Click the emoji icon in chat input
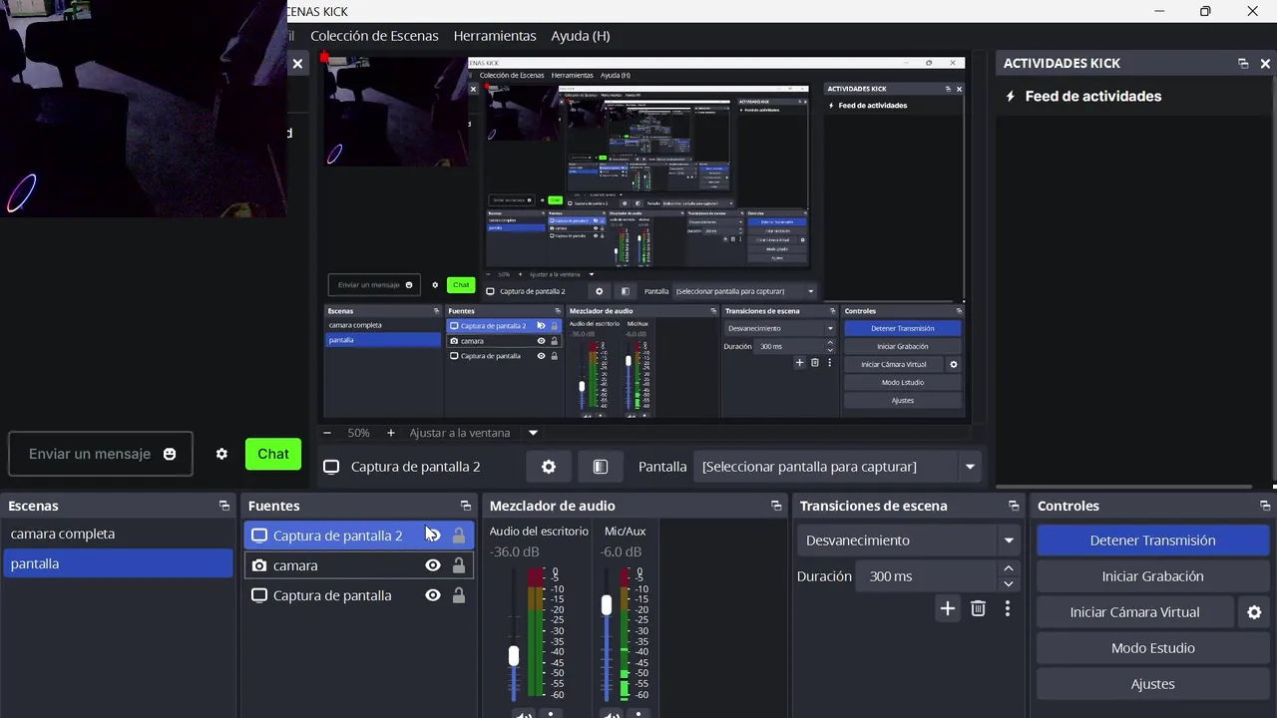1277x718 pixels. (x=170, y=454)
